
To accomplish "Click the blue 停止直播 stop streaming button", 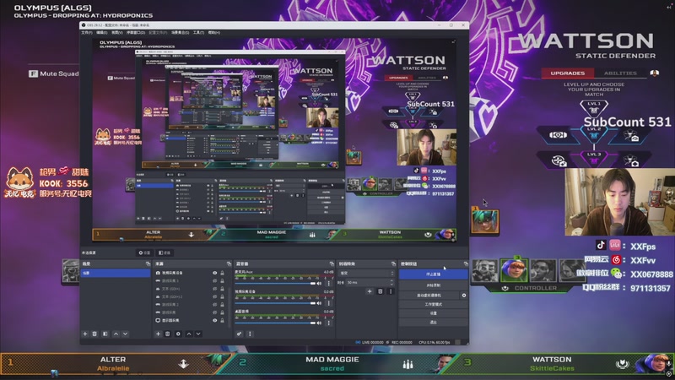I will [x=433, y=274].
